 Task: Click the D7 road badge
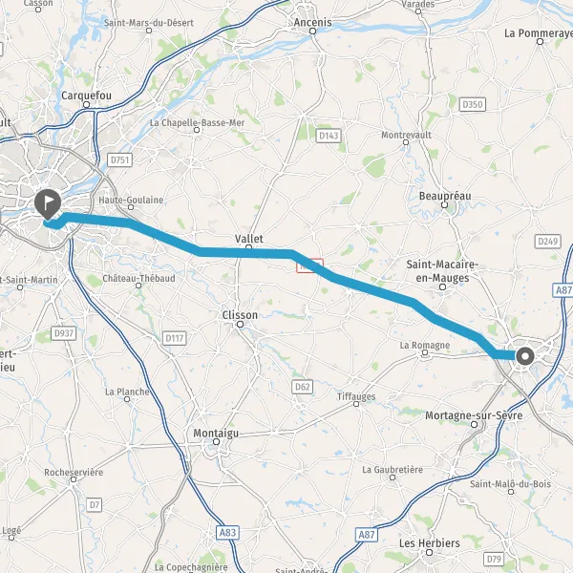pos(95,505)
